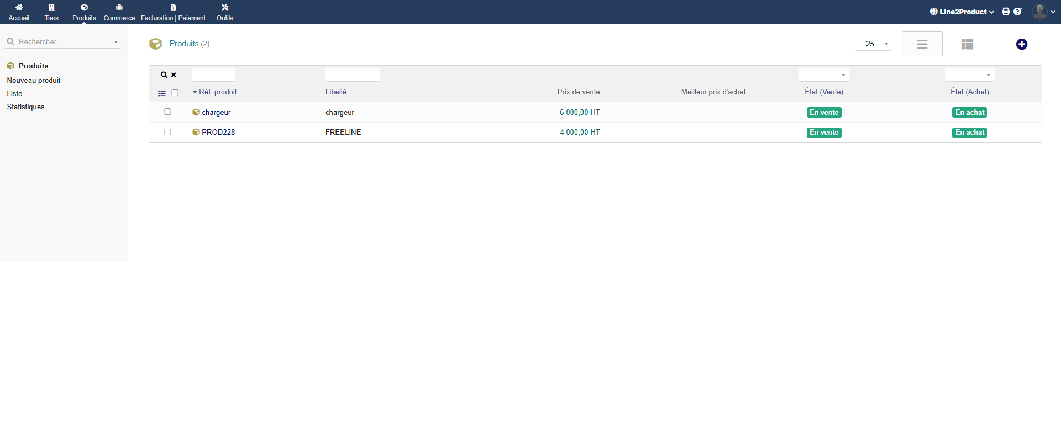Switch to the hamburger list view
This screenshot has height=444, width=1061.
(x=922, y=44)
